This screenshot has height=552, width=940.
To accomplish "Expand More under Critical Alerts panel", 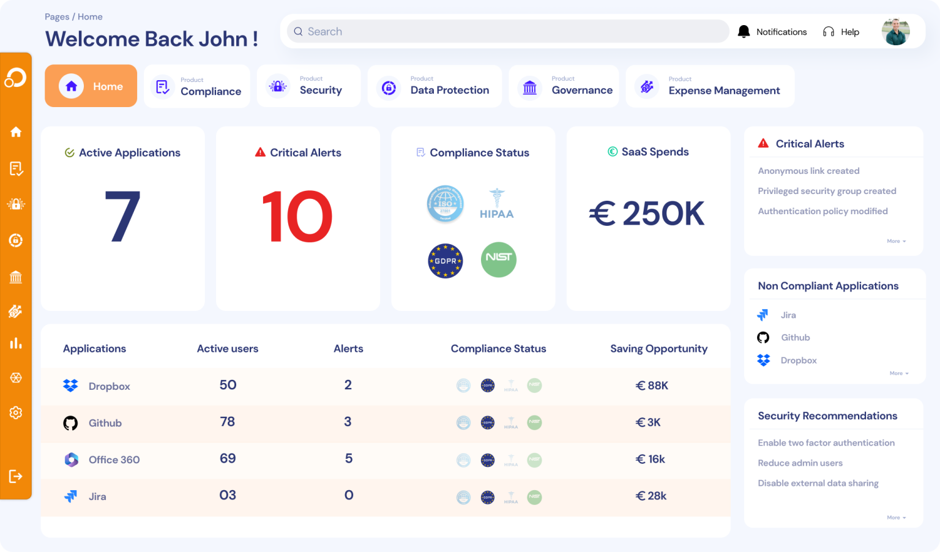I will [896, 241].
